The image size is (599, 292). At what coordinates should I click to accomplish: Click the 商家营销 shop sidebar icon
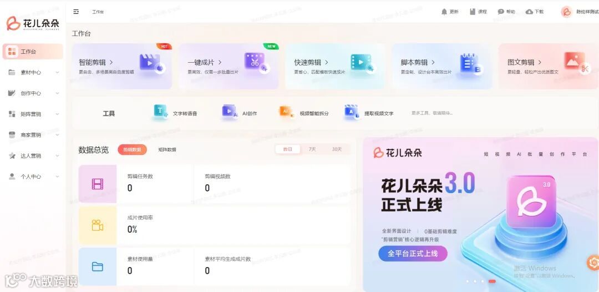pyautogui.click(x=12, y=134)
